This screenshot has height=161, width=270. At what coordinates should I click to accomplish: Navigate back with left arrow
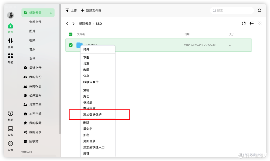click(67, 24)
